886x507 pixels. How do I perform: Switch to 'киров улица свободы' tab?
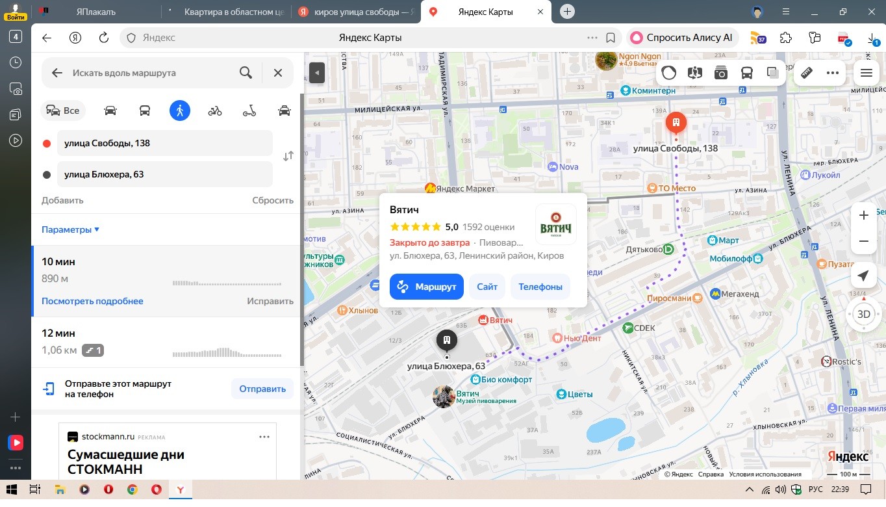[x=356, y=12]
